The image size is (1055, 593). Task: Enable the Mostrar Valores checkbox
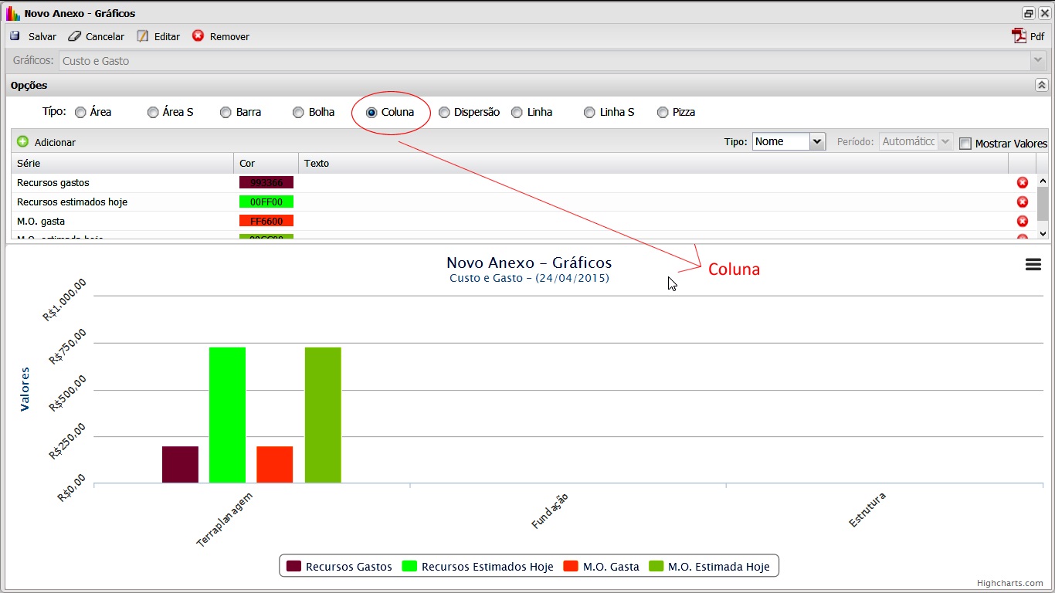tap(965, 144)
